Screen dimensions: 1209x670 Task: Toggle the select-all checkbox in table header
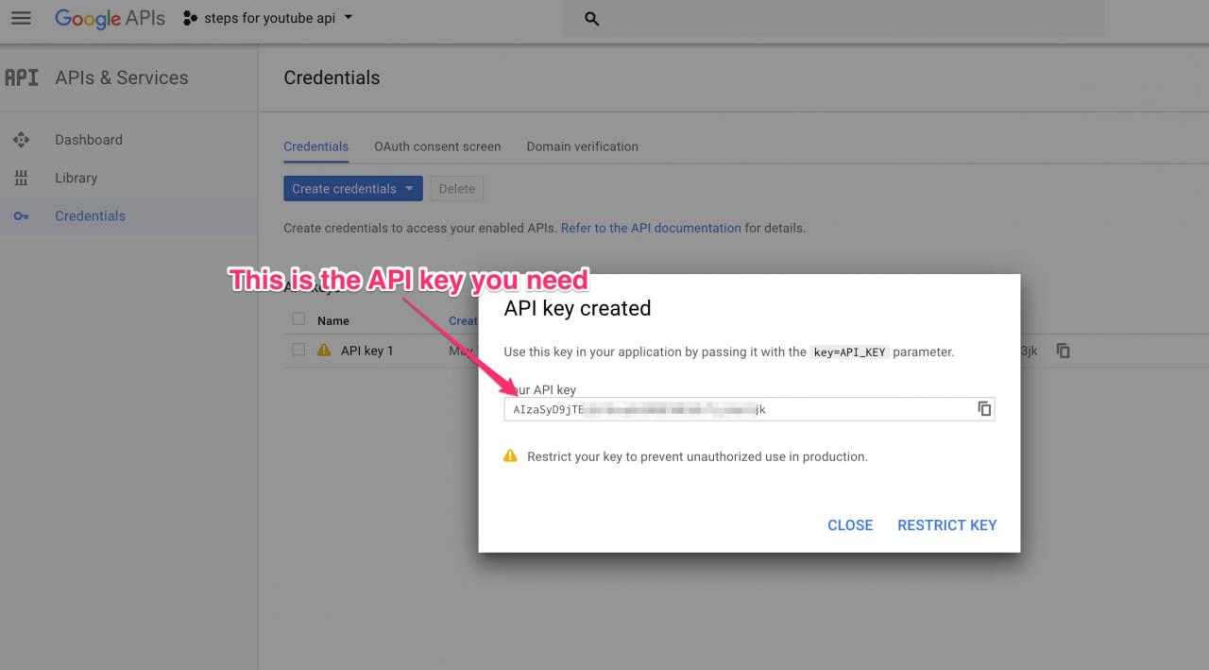(298, 319)
